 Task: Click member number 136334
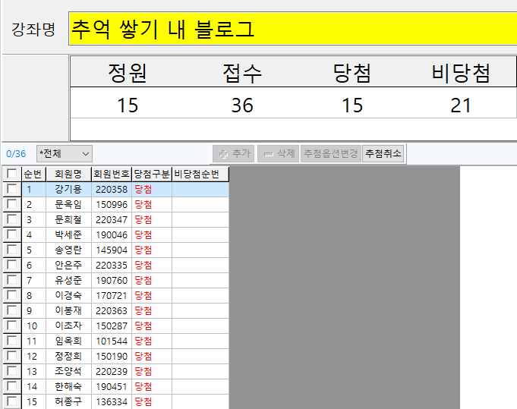point(112,401)
